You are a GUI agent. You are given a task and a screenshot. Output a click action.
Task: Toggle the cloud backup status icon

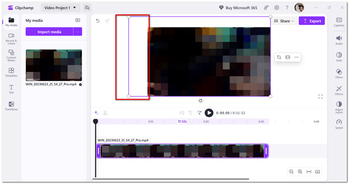[x=87, y=8]
